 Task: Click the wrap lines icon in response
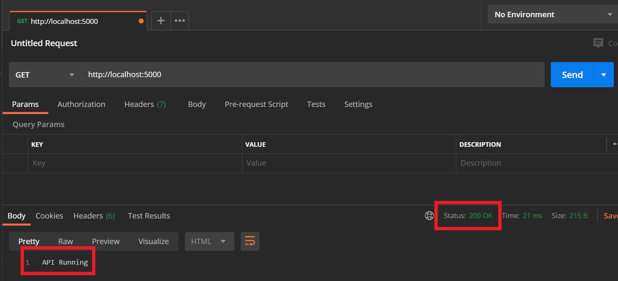[250, 241]
